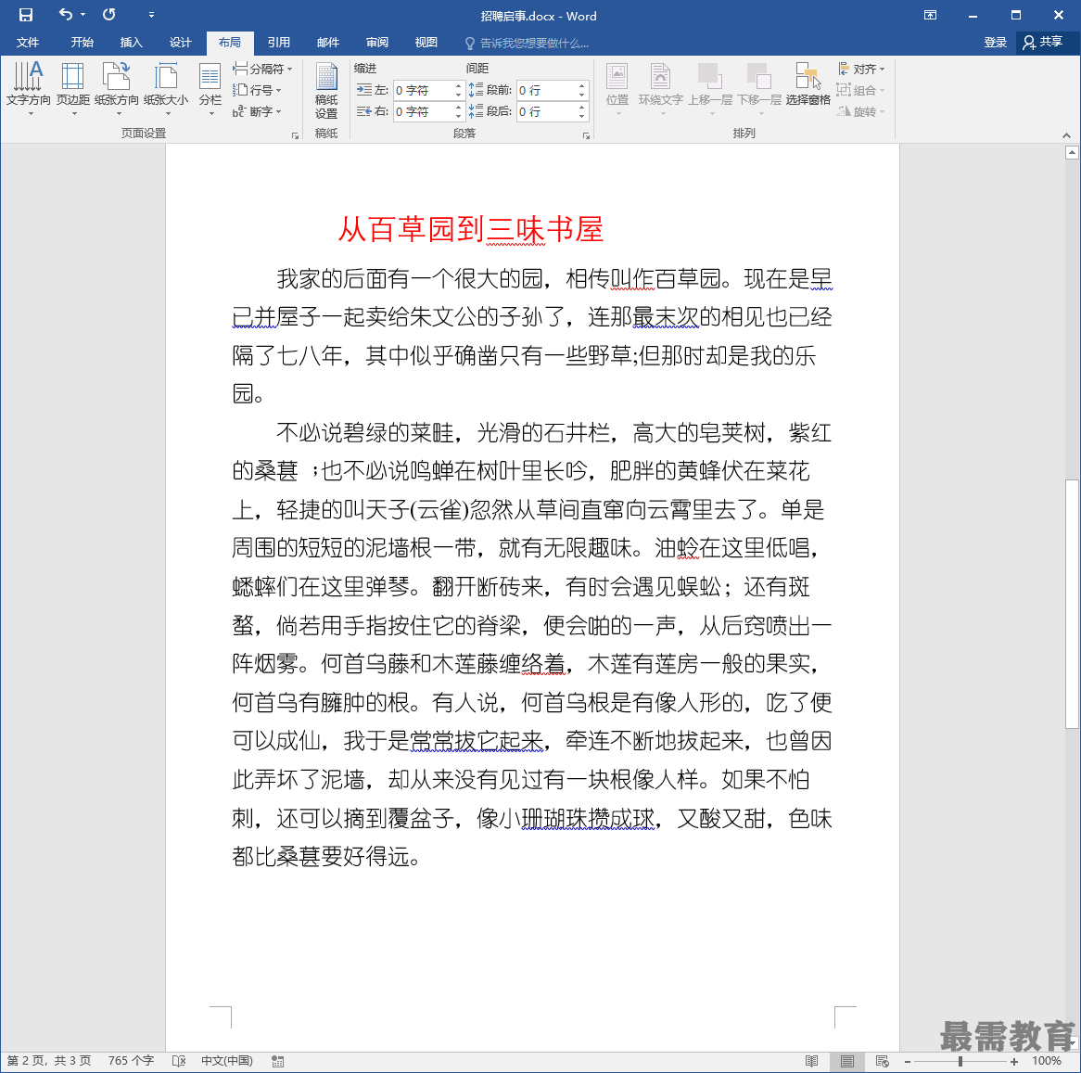Click the ribbon display options icon
1081x1073 pixels.
coord(930,15)
